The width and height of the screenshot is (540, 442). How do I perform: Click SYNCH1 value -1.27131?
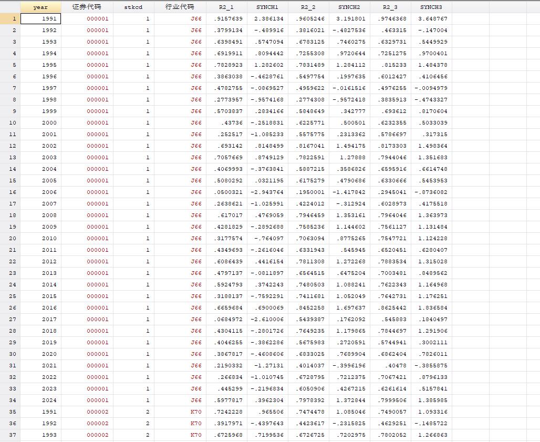click(267, 365)
